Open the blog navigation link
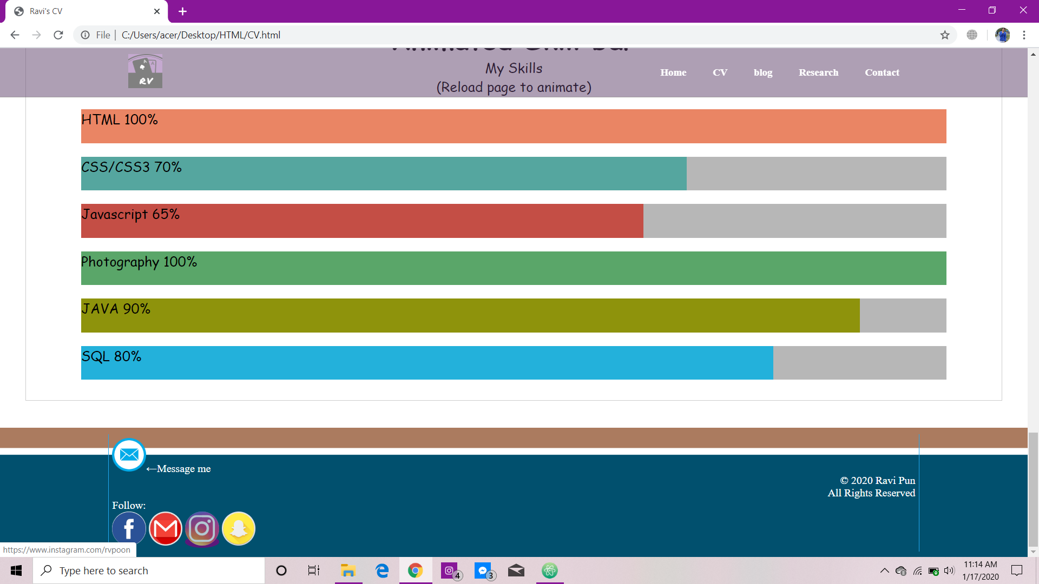The height and width of the screenshot is (584, 1039). [x=763, y=72]
